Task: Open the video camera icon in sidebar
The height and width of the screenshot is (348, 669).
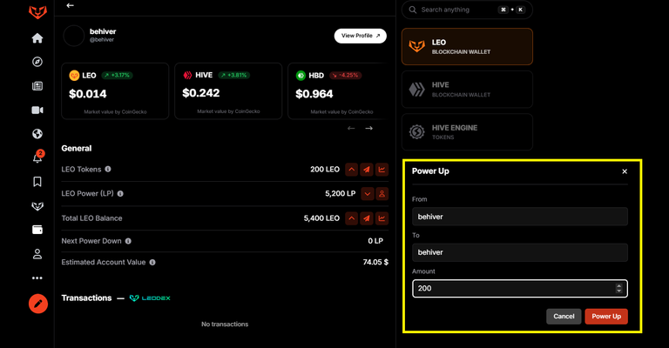Action: pyautogui.click(x=37, y=110)
